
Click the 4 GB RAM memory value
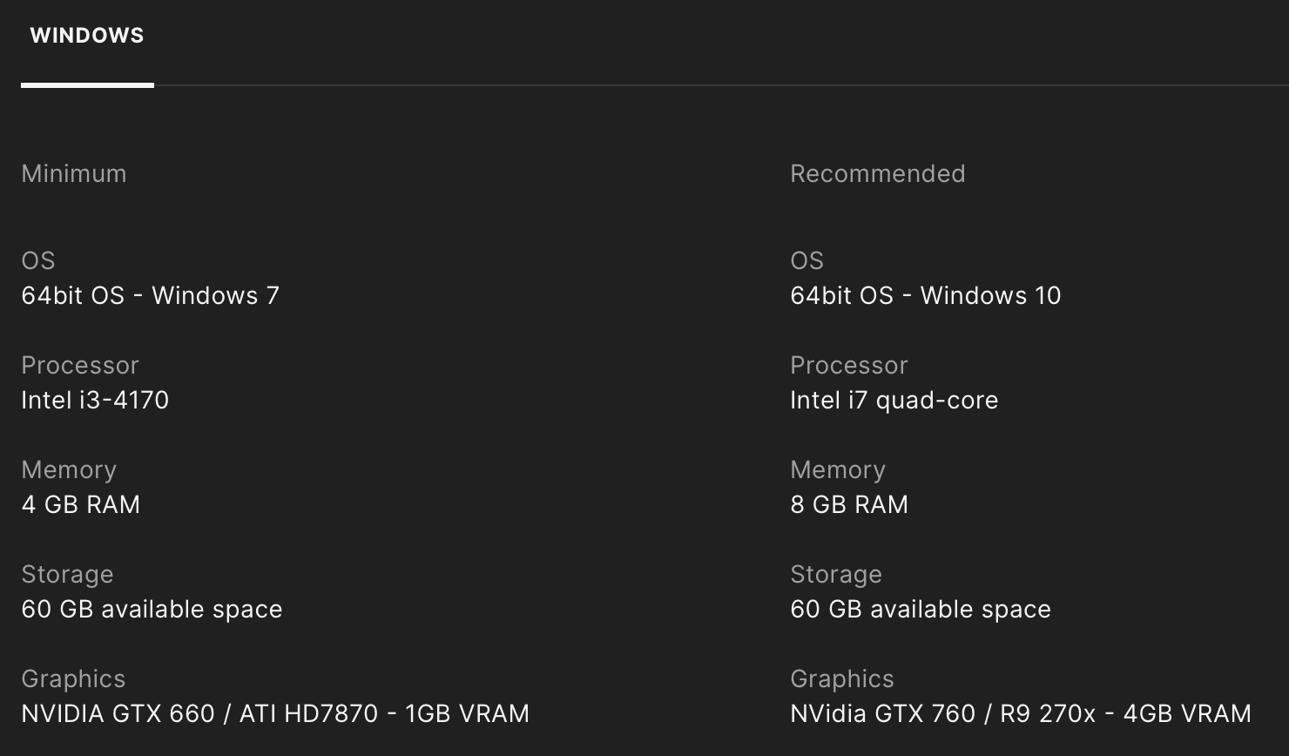click(80, 504)
